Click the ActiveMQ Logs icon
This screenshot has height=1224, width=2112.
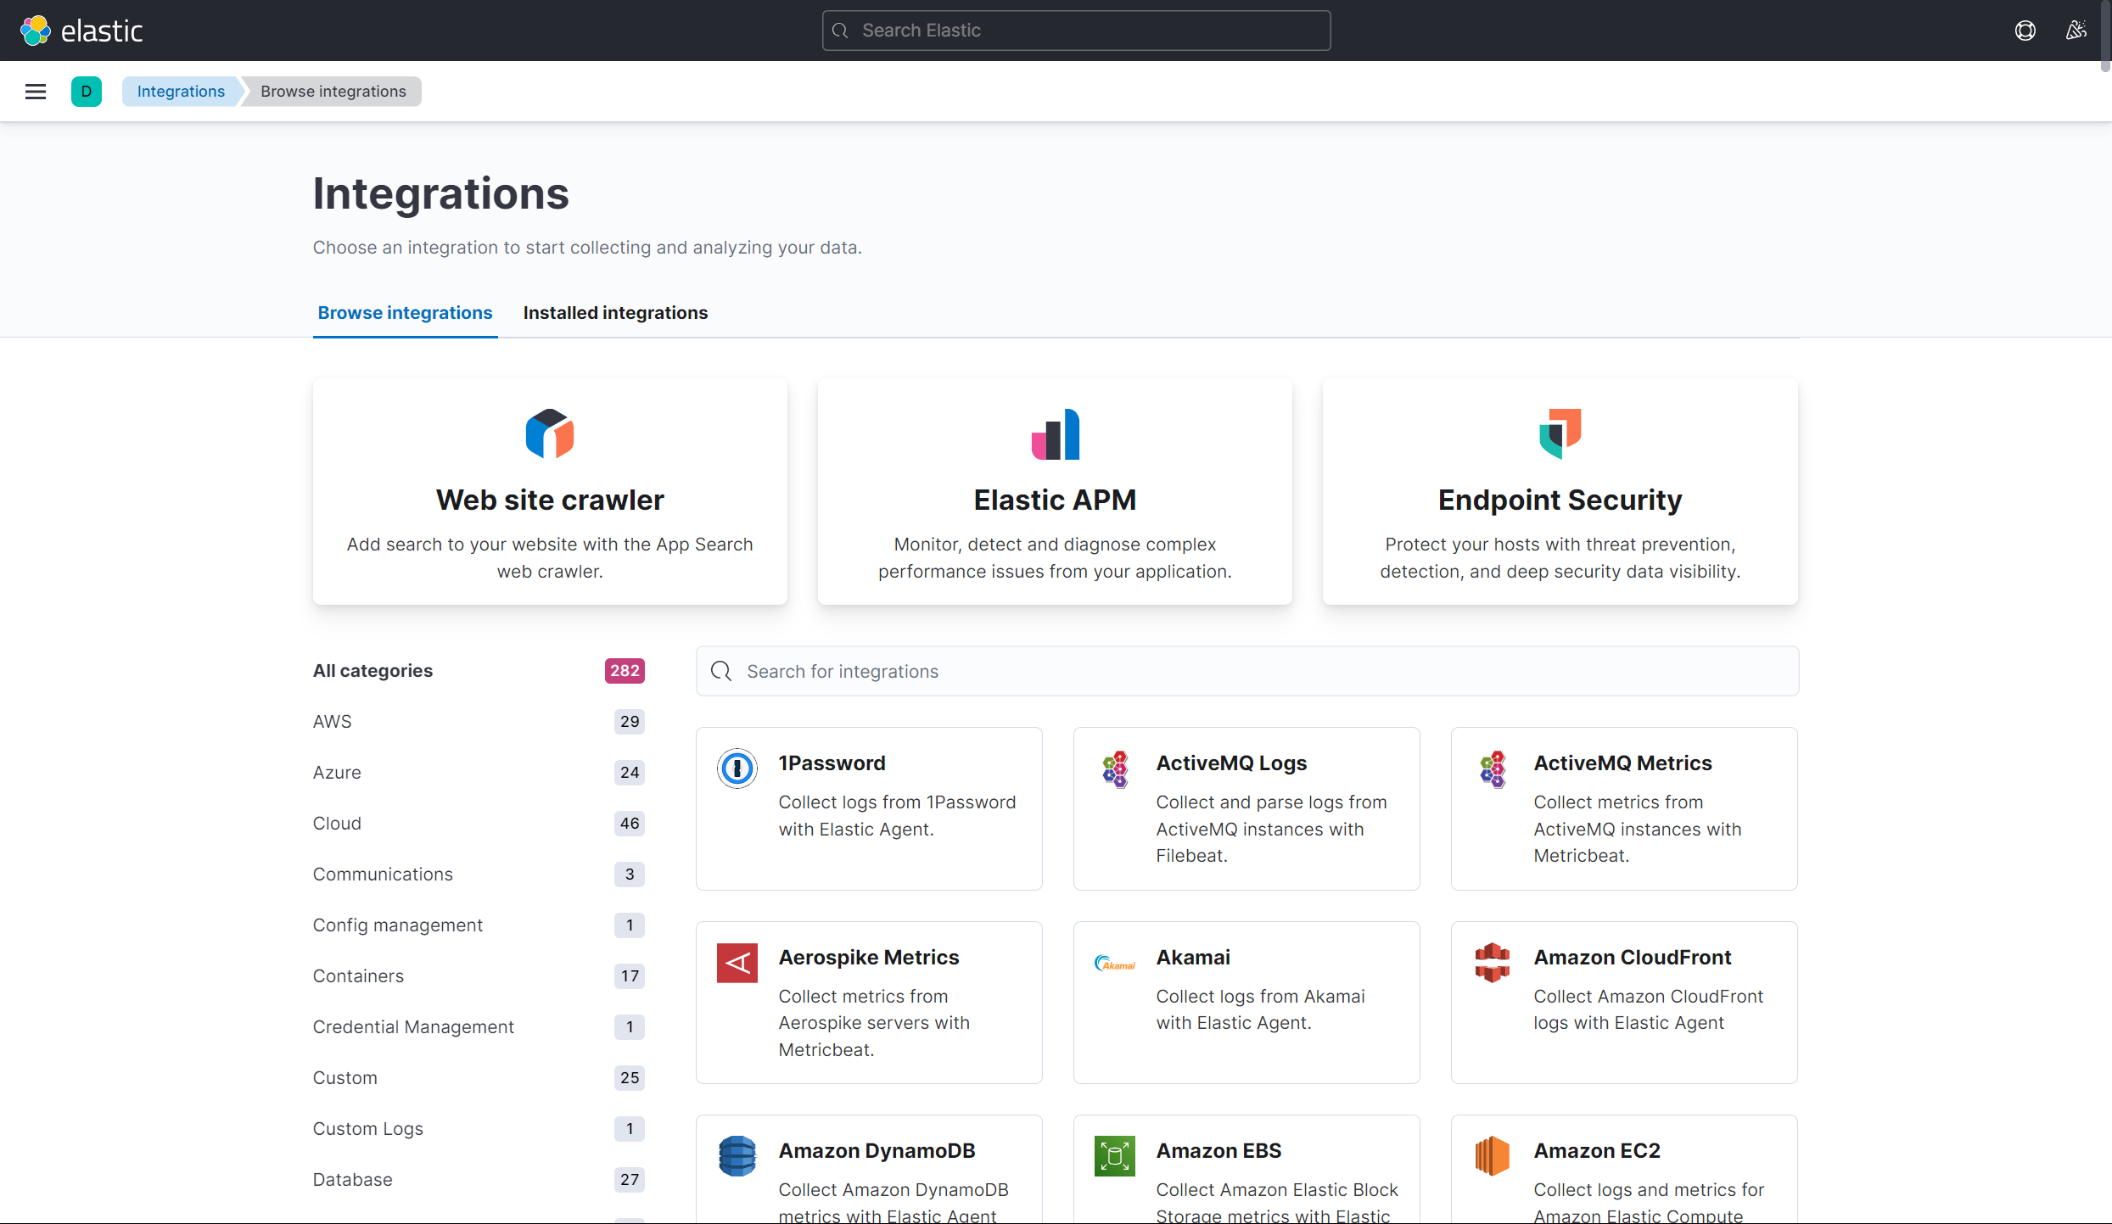click(1115, 768)
